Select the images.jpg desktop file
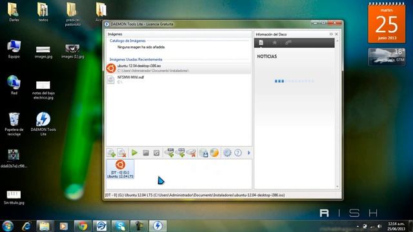 click(x=43, y=52)
